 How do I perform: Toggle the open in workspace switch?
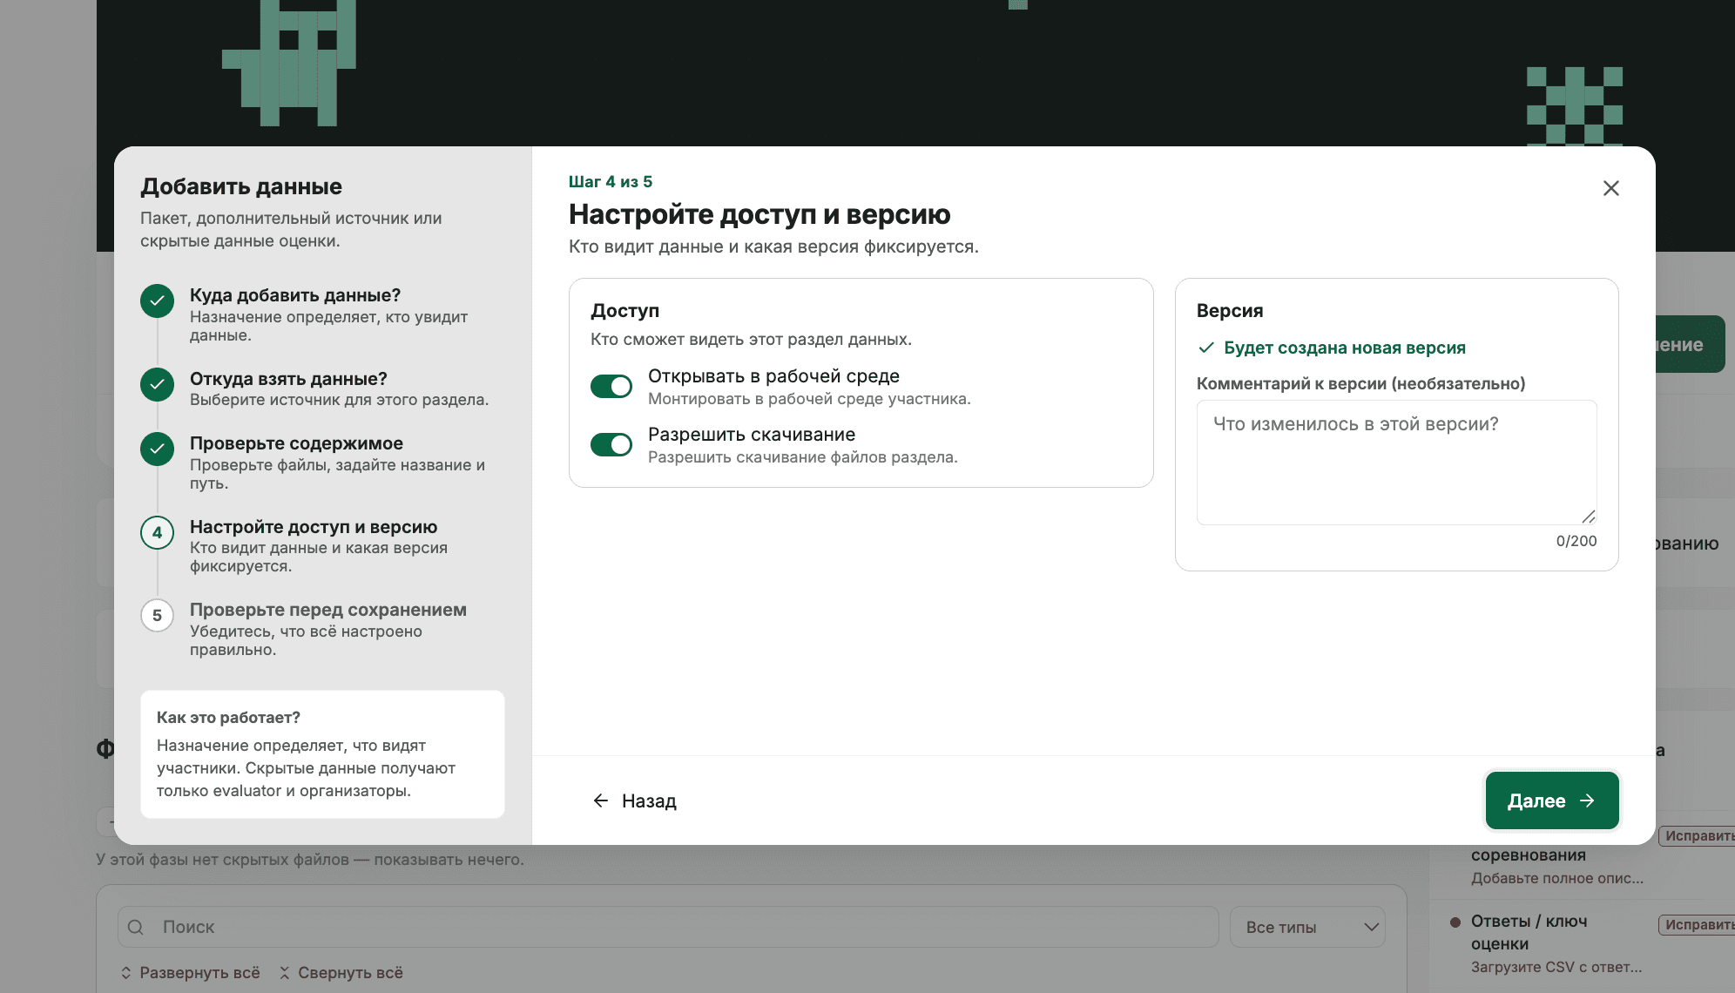[x=611, y=386]
